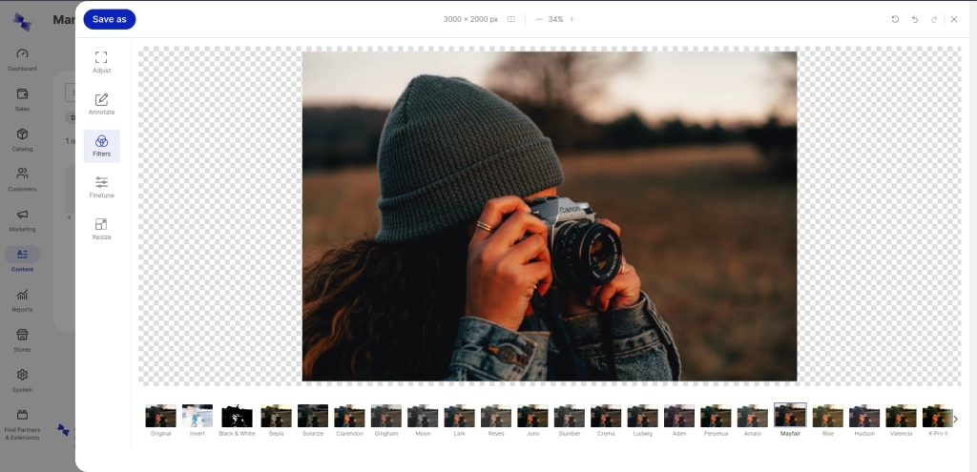Open the Adjust tool panel
This screenshot has height=472, width=977.
click(x=101, y=62)
